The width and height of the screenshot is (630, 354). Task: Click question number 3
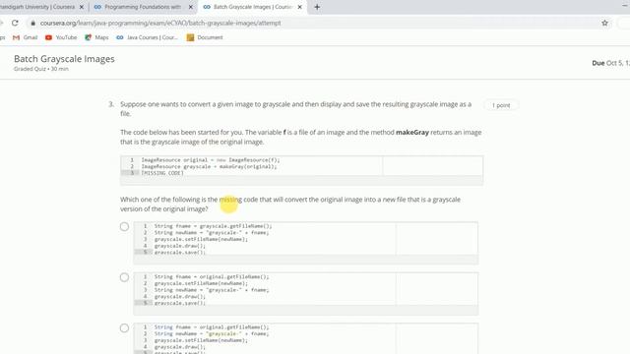tap(111, 104)
